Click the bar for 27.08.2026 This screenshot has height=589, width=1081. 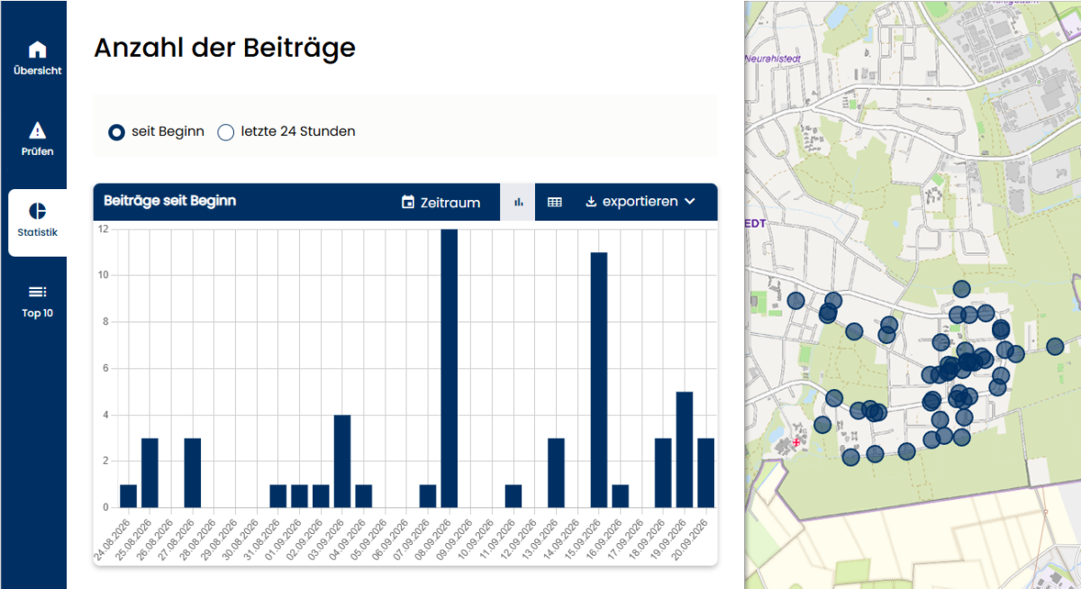tap(193, 473)
